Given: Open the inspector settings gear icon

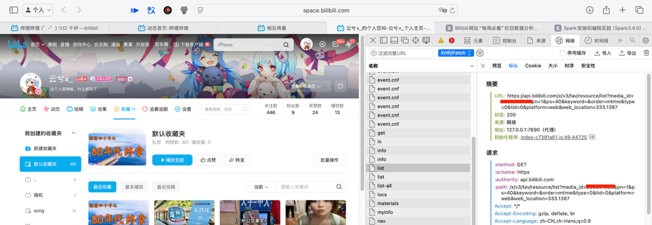Looking at the screenshot, I should 645,40.
